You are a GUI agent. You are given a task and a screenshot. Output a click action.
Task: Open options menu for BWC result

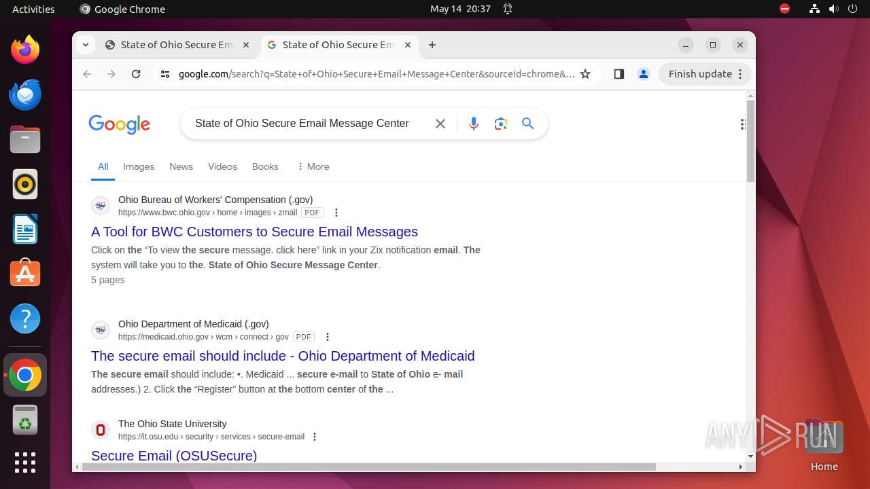(x=336, y=213)
